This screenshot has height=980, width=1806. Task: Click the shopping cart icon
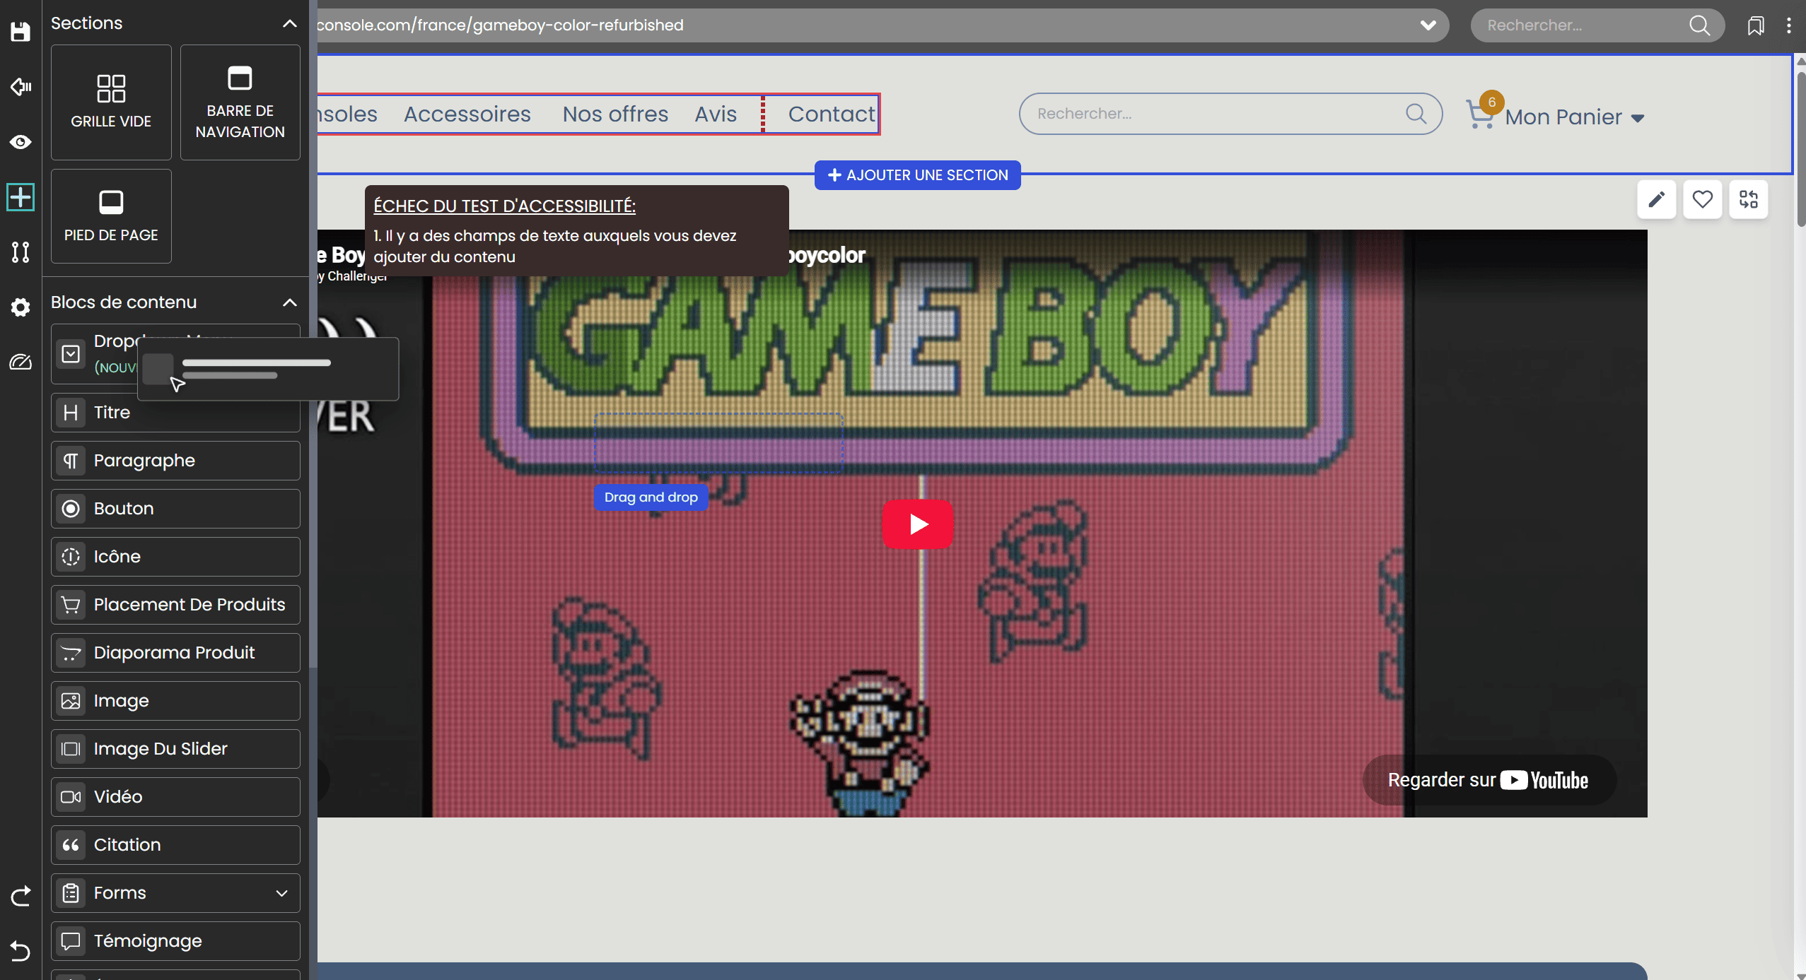[1480, 114]
